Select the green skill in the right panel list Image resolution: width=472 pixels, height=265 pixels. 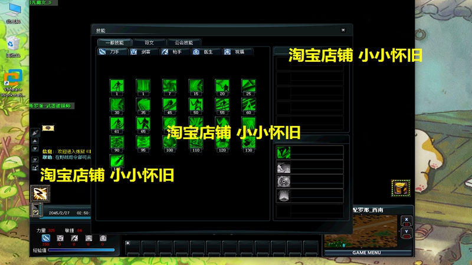pos(284,153)
